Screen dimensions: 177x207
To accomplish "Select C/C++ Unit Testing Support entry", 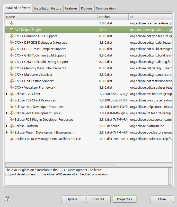I will point(88,81).
